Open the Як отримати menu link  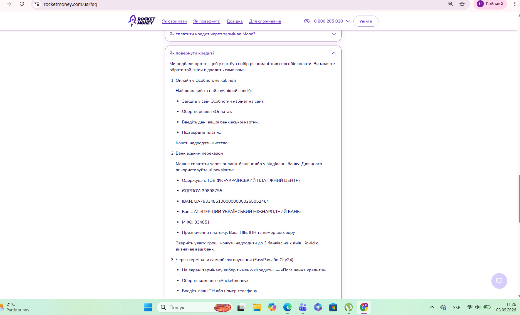(x=174, y=21)
